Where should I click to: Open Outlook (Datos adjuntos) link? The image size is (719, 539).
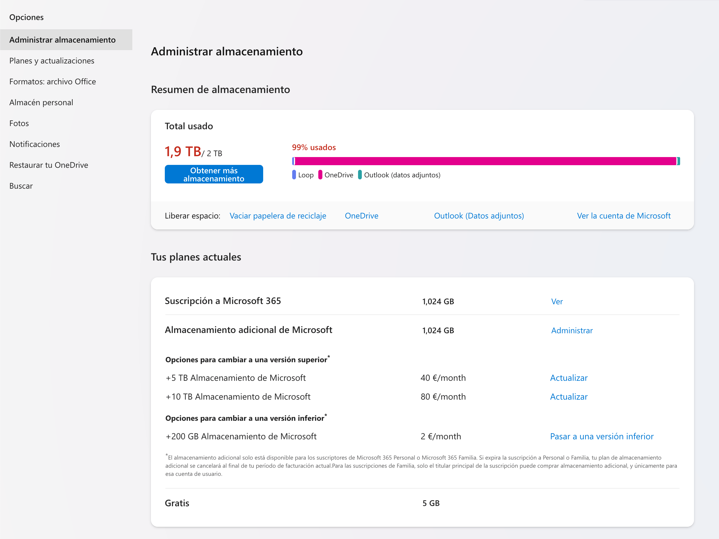coord(479,216)
